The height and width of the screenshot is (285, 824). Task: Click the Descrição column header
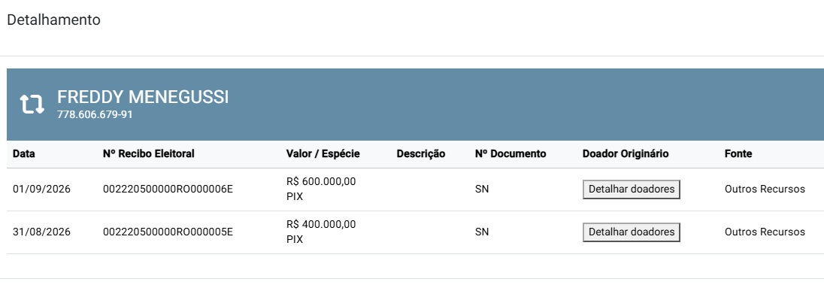[x=420, y=154]
